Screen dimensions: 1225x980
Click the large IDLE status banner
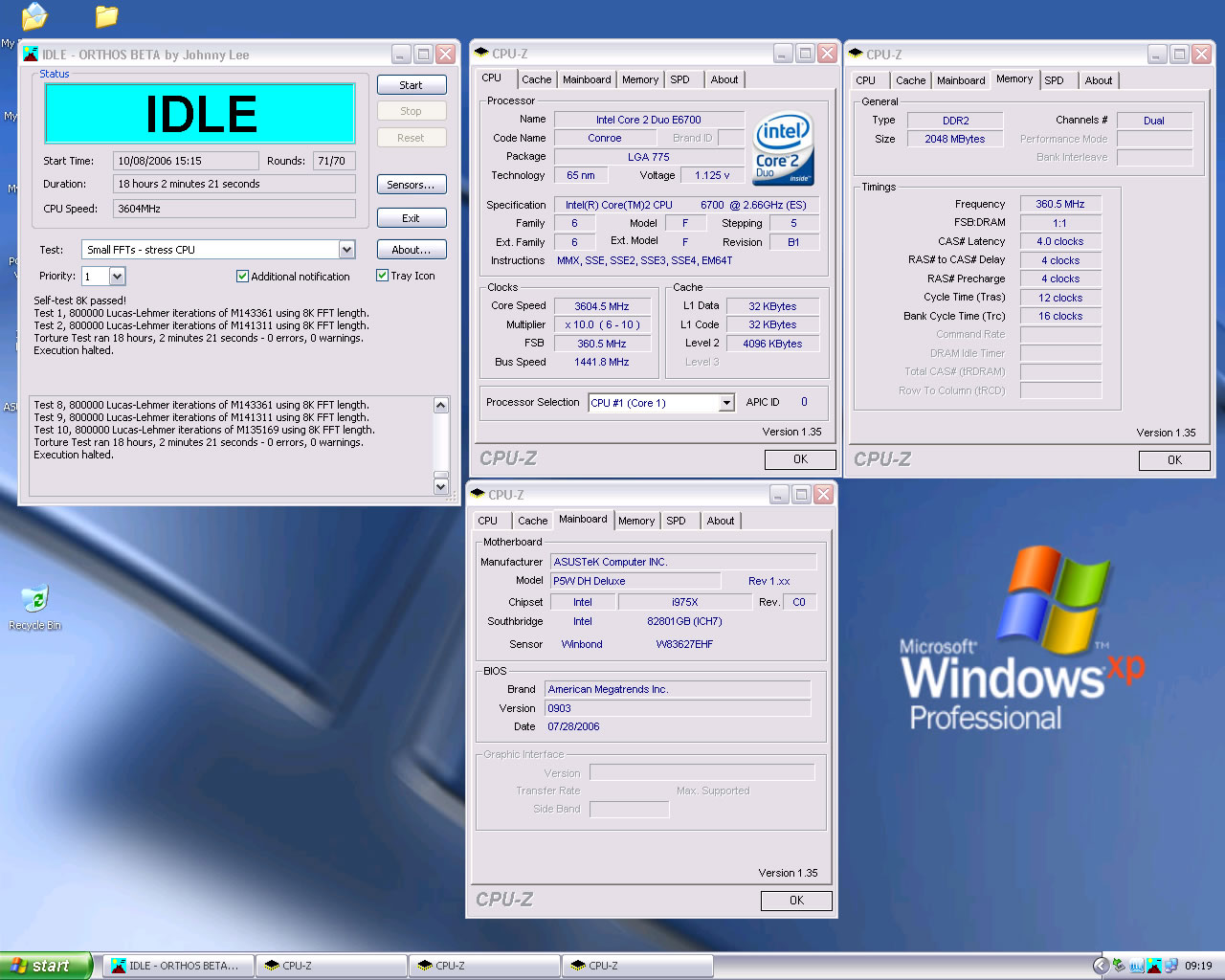click(x=201, y=114)
